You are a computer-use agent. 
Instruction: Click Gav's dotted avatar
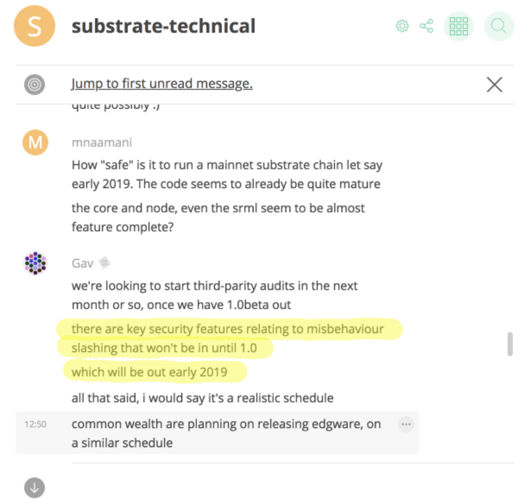[x=35, y=263]
